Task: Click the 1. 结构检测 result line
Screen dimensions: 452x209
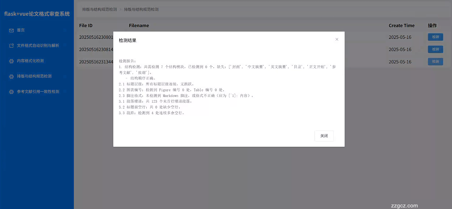Action: pos(227,70)
